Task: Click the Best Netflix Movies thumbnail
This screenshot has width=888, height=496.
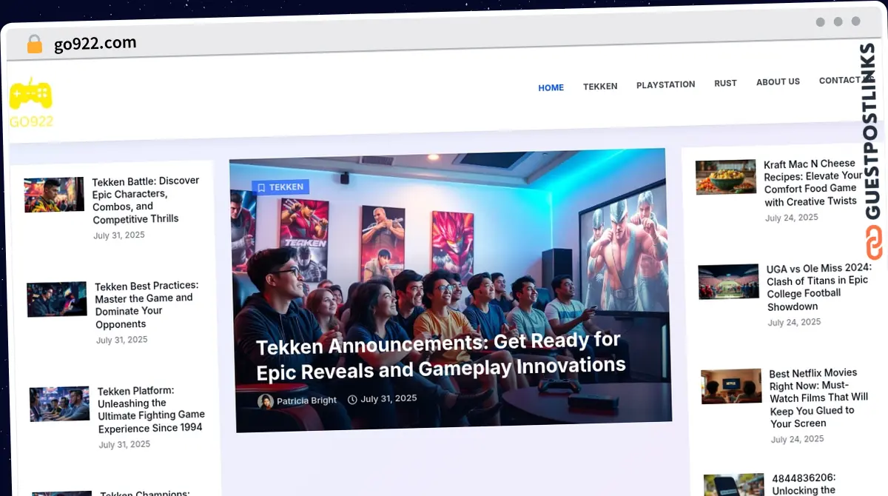Action: (732, 386)
